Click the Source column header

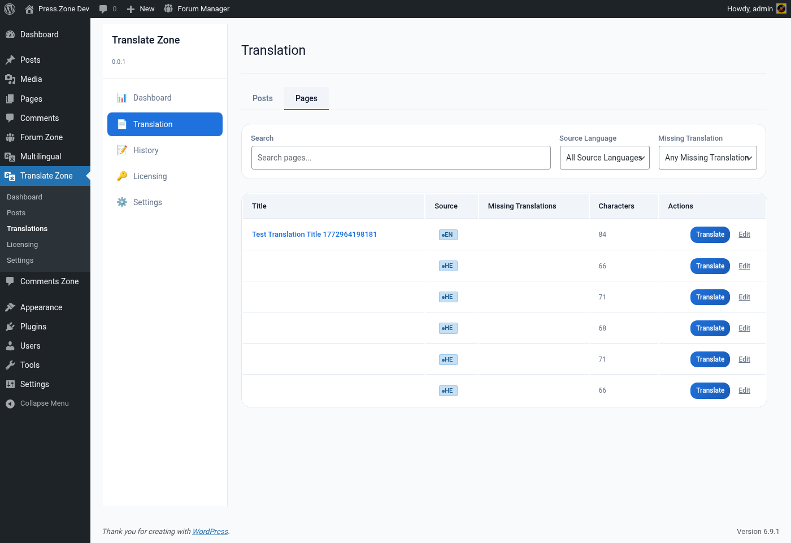coord(451,206)
